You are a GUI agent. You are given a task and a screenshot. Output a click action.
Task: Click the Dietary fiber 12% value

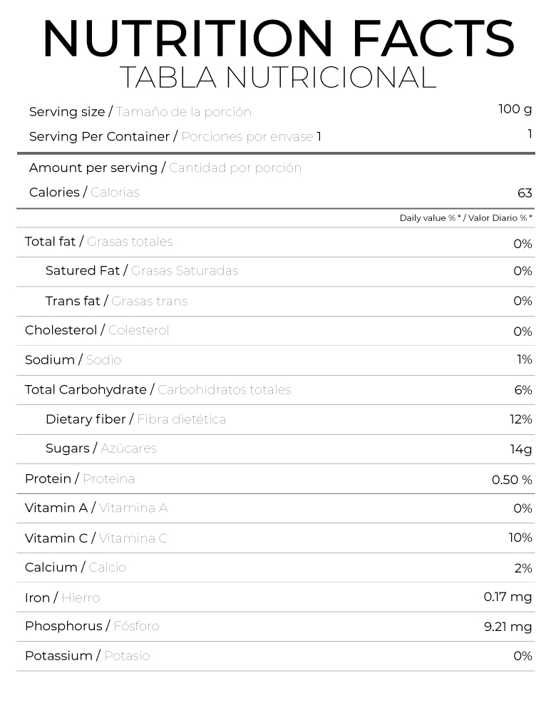521,419
